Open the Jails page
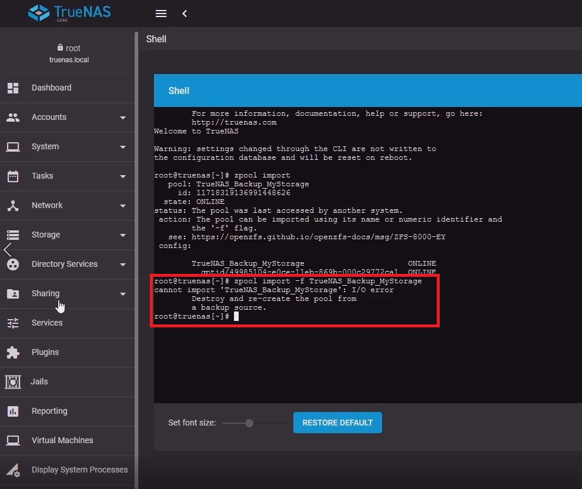This screenshot has height=489, width=582. point(67,382)
